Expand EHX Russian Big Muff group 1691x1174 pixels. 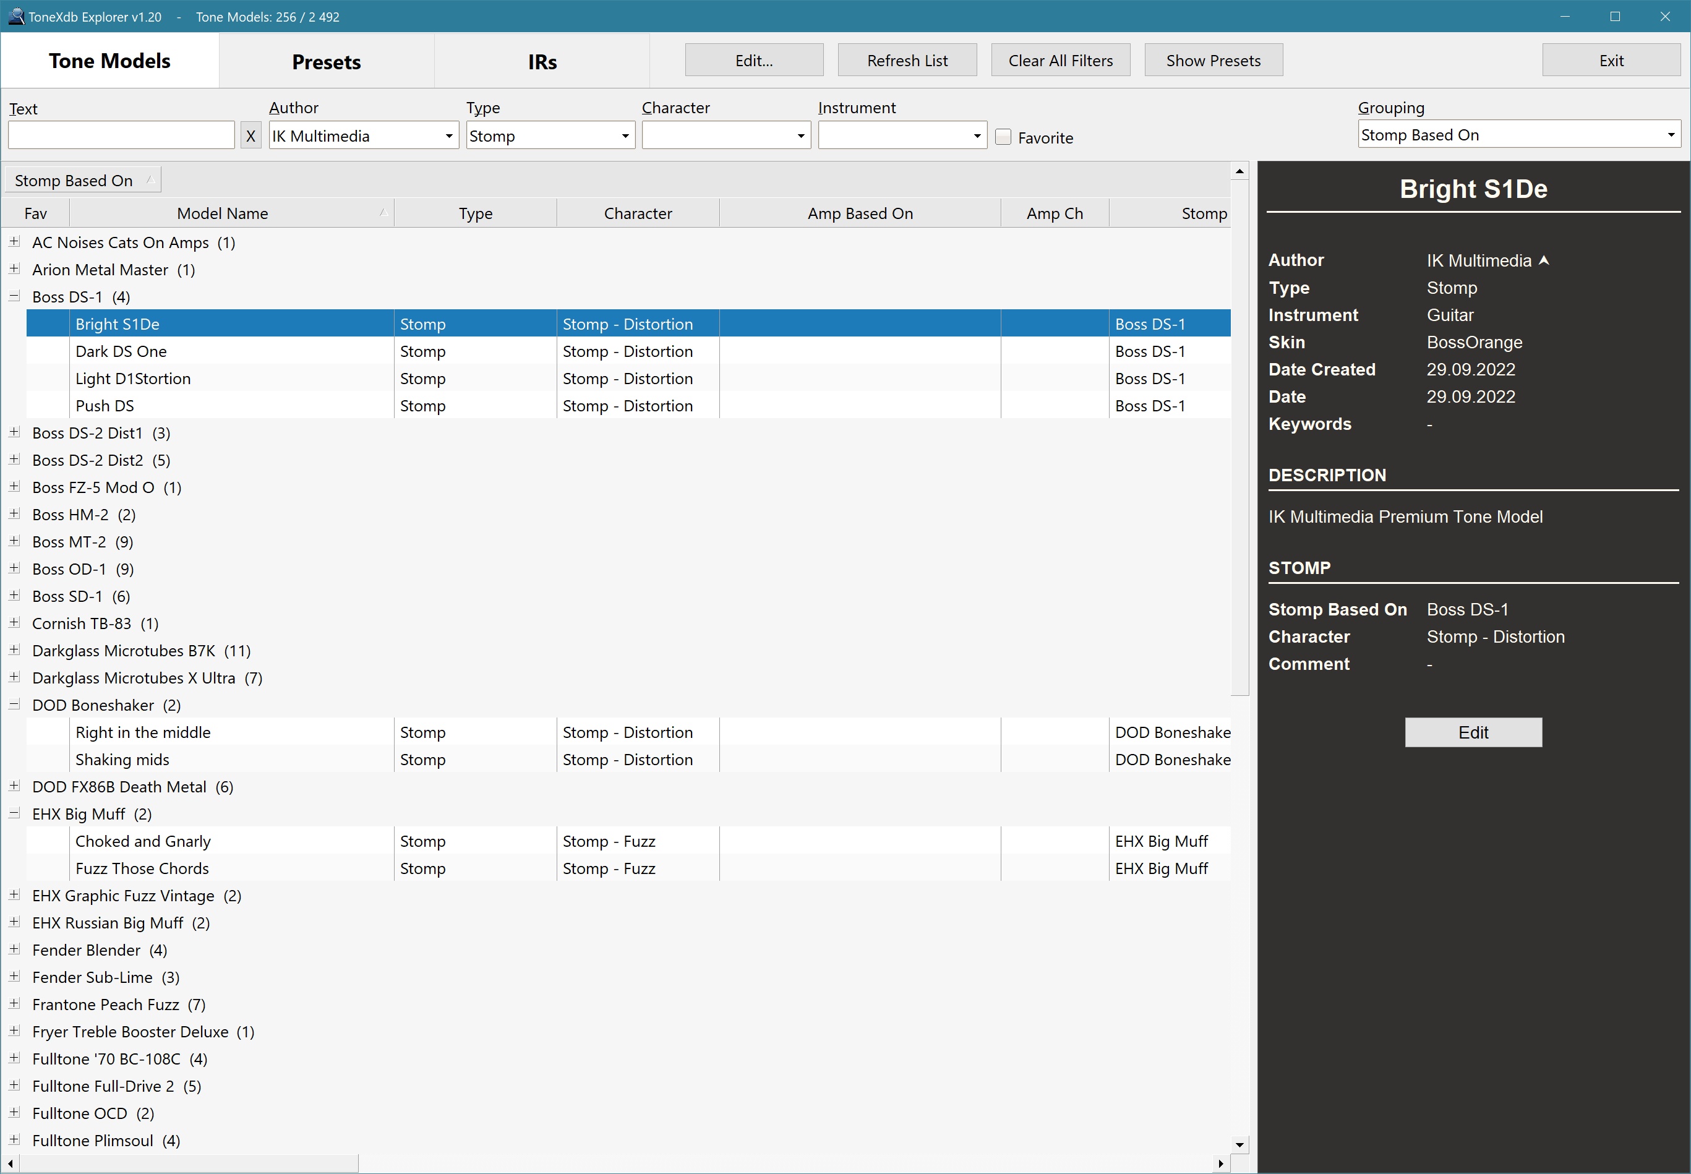click(x=14, y=922)
